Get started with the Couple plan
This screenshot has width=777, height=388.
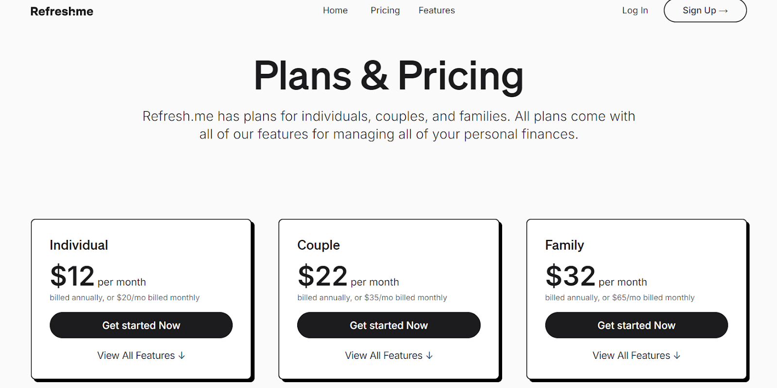coord(389,325)
